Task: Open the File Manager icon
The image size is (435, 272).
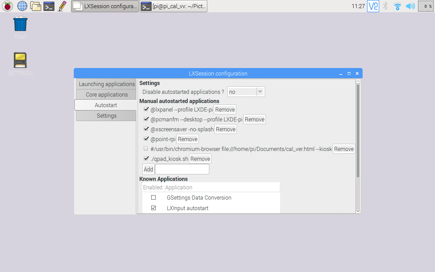Action: coord(36,6)
